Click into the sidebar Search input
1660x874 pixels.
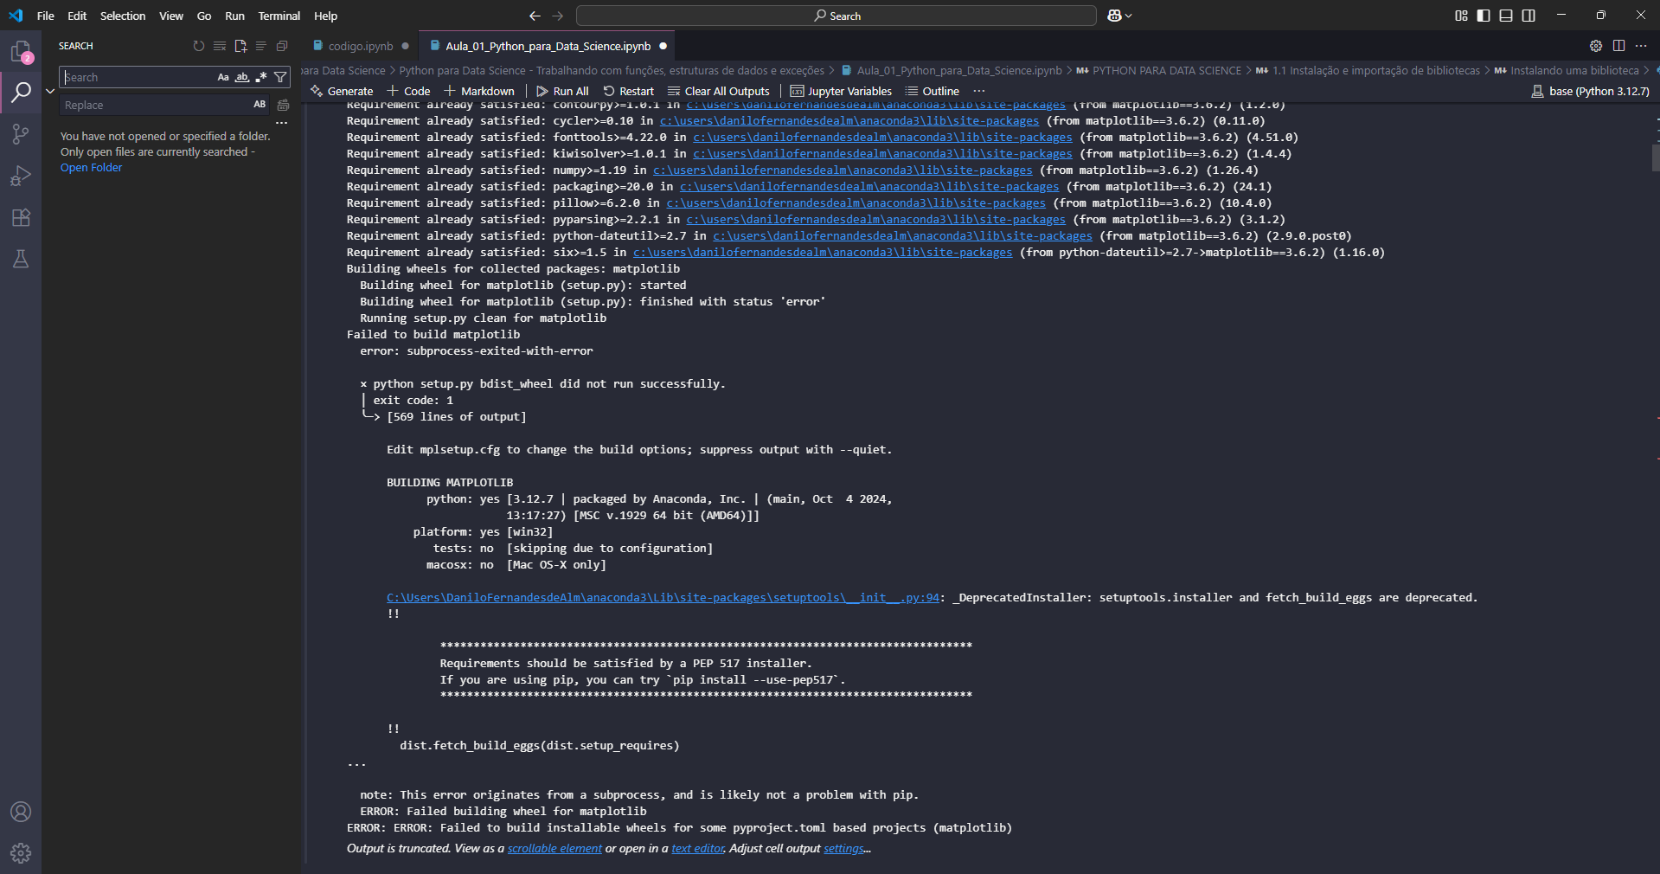[x=138, y=77]
